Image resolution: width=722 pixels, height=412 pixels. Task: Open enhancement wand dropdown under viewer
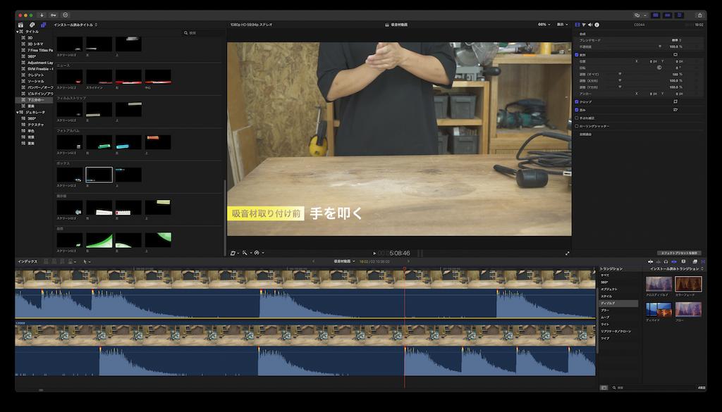point(246,253)
